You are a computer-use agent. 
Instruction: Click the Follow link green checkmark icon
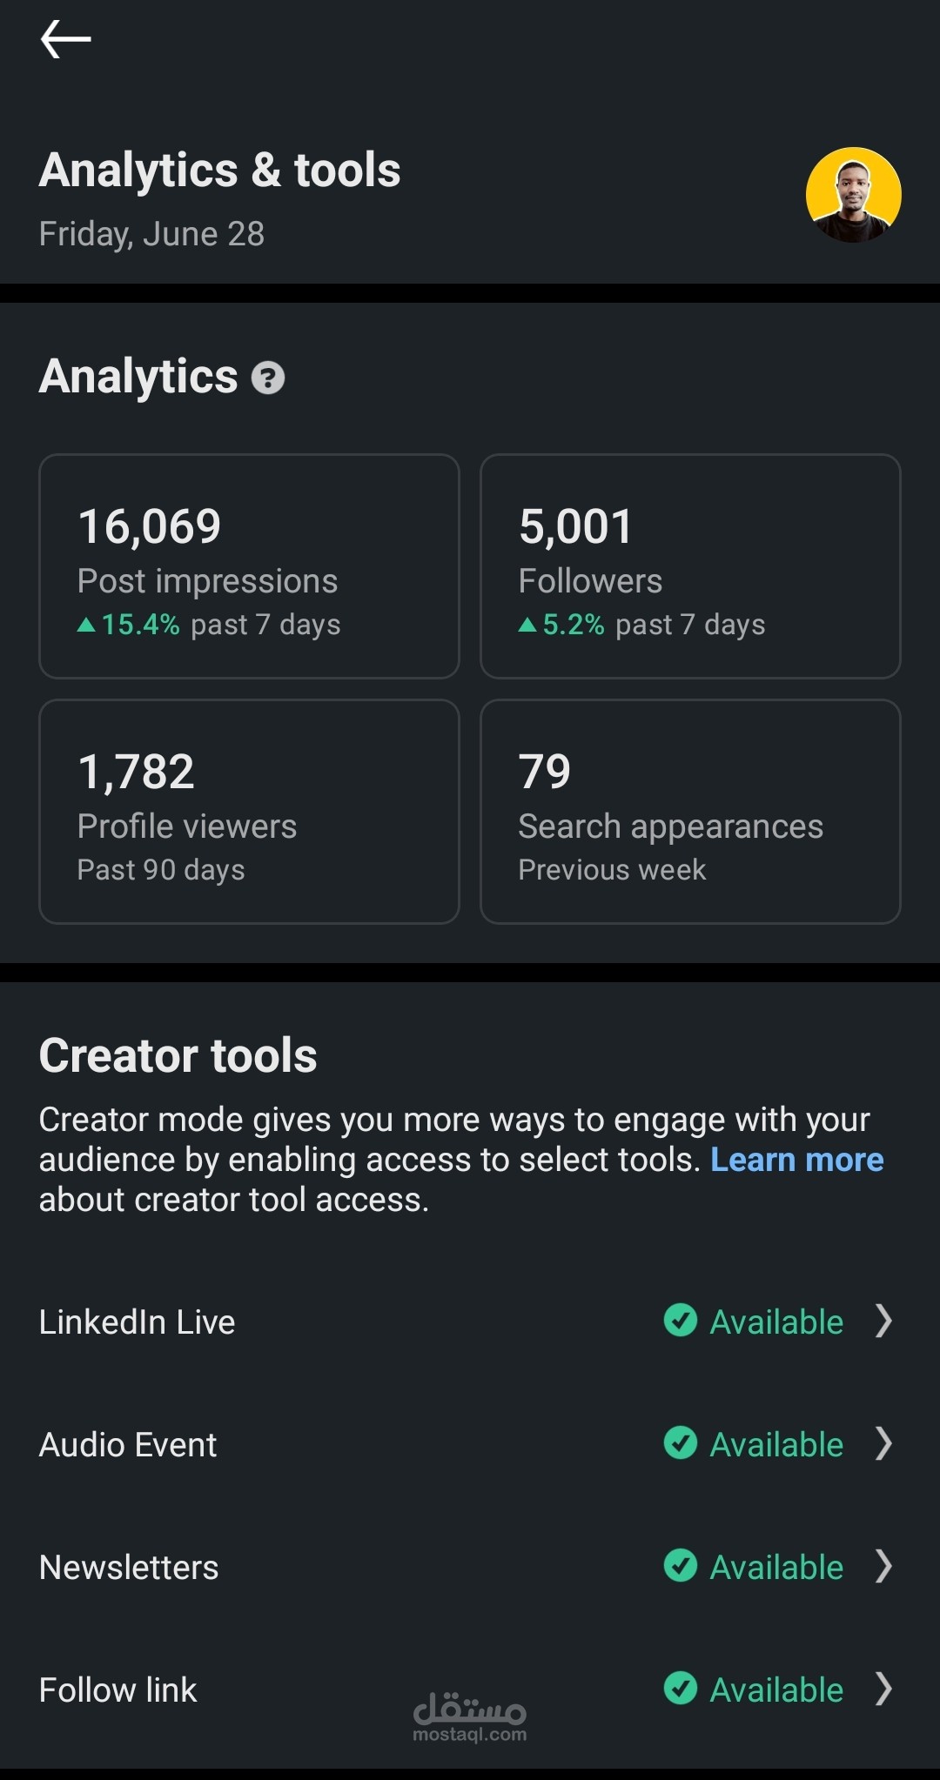680,1689
